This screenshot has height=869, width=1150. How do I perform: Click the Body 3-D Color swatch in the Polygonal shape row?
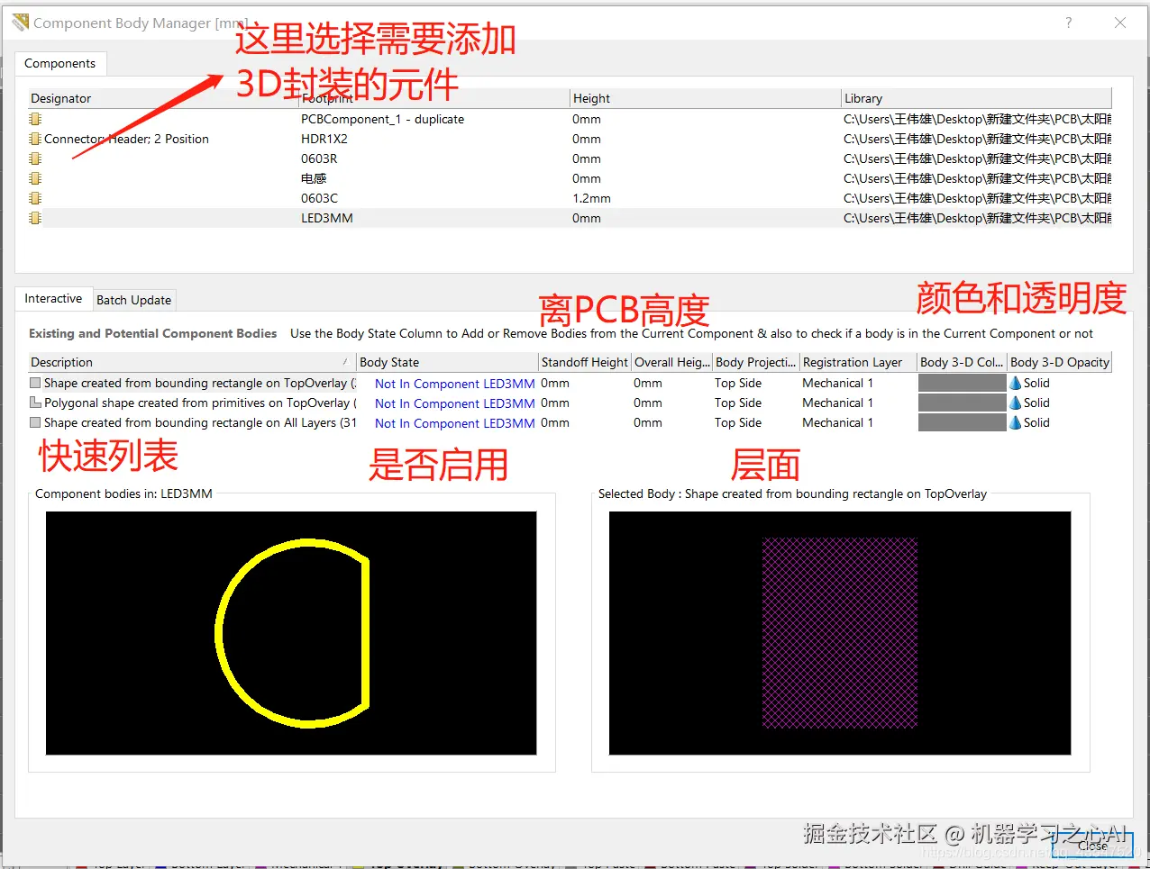click(x=962, y=403)
